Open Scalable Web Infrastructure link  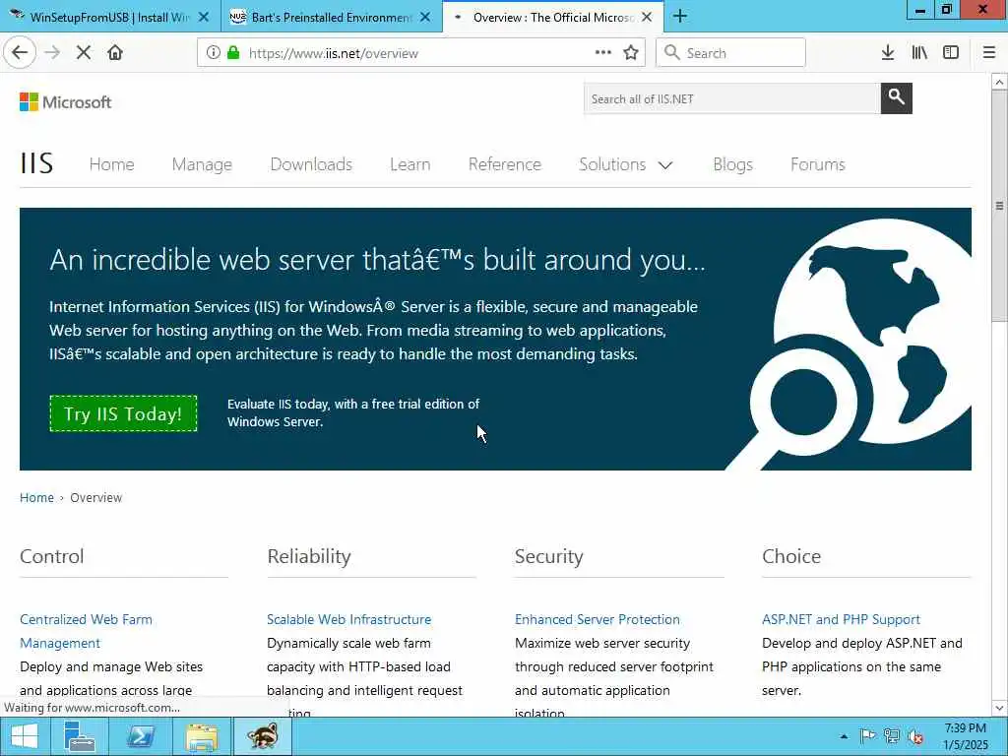click(349, 619)
